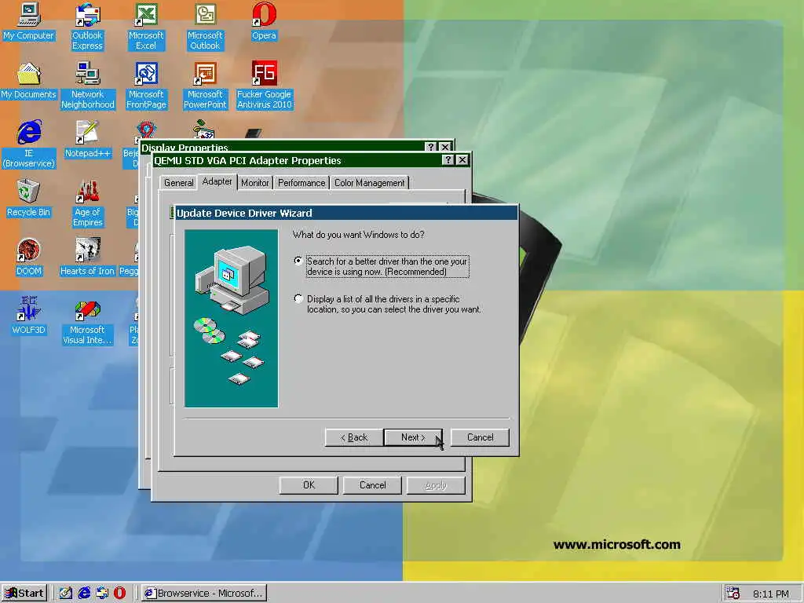Launch Outlook Express from quick launch
This screenshot has height=603, width=804.
102,593
